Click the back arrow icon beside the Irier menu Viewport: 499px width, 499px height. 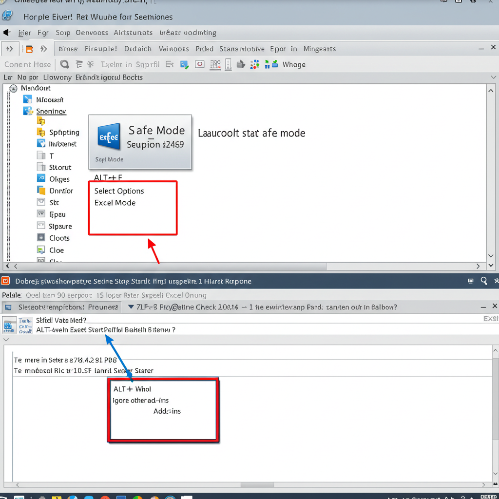tap(7, 33)
